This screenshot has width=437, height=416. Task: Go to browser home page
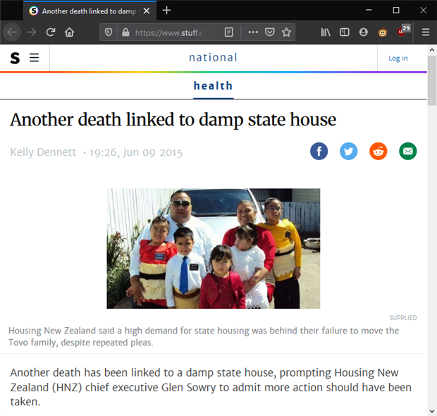(69, 32)
